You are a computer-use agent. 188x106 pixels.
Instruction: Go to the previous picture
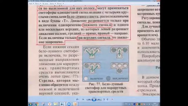tap(89, 100)
